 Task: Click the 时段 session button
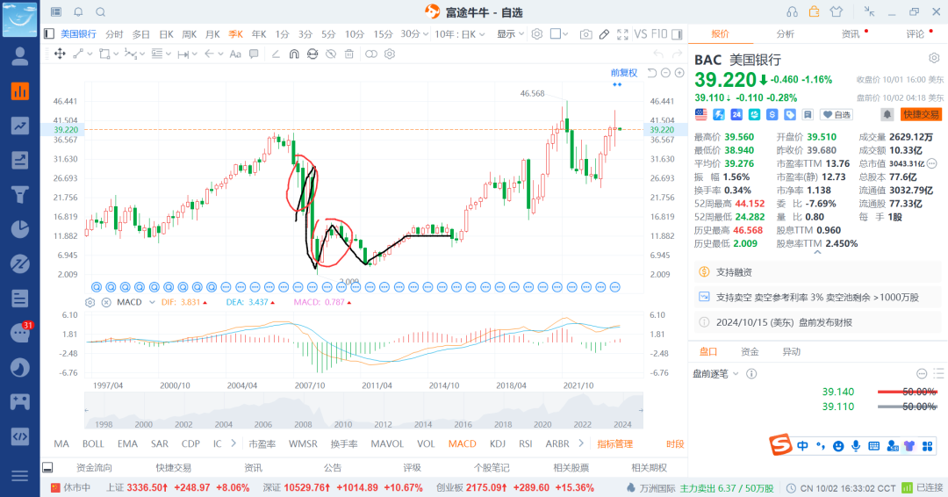tap(675, 443)
